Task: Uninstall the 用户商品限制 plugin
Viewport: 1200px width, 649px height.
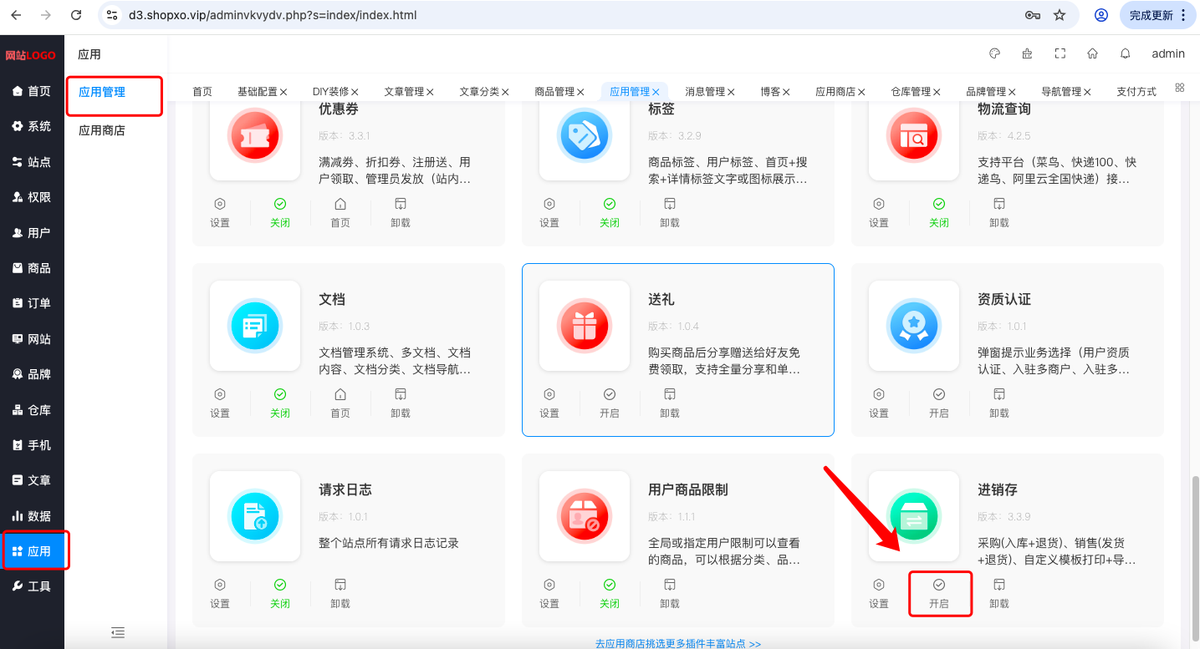Action: [x=670, y=593]
